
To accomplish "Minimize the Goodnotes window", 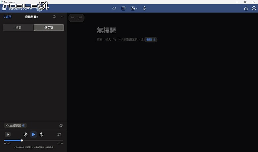I will (x=237, y=2).
